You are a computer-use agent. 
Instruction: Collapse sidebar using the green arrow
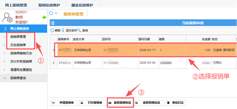(44, 17)
